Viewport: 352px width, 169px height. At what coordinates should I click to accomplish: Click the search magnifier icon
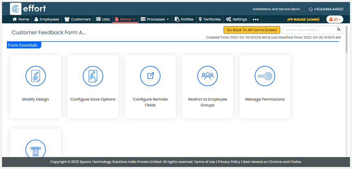point(339,30)
